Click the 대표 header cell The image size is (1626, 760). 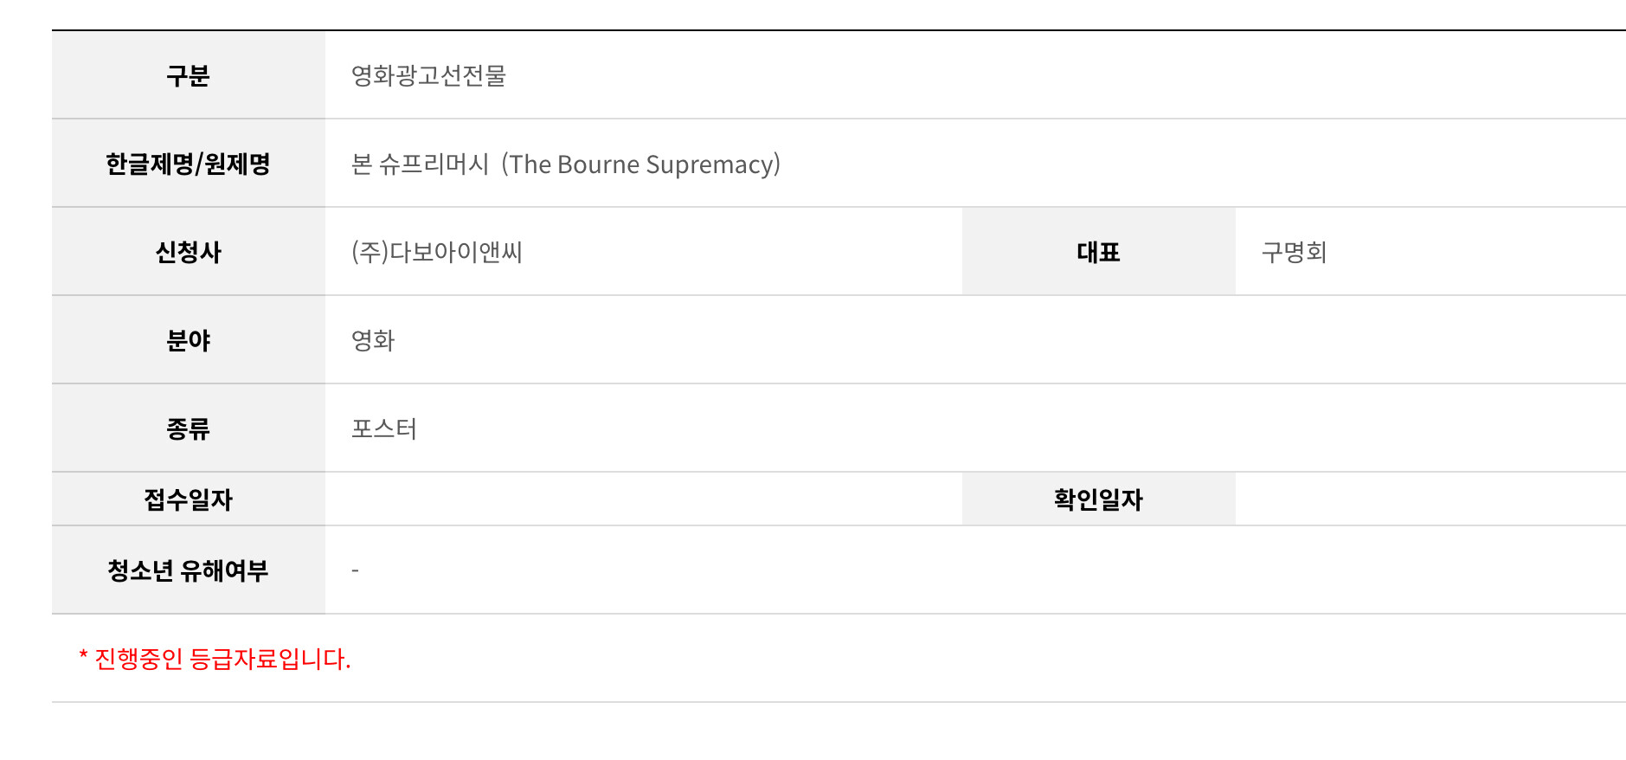point(1099,252)
